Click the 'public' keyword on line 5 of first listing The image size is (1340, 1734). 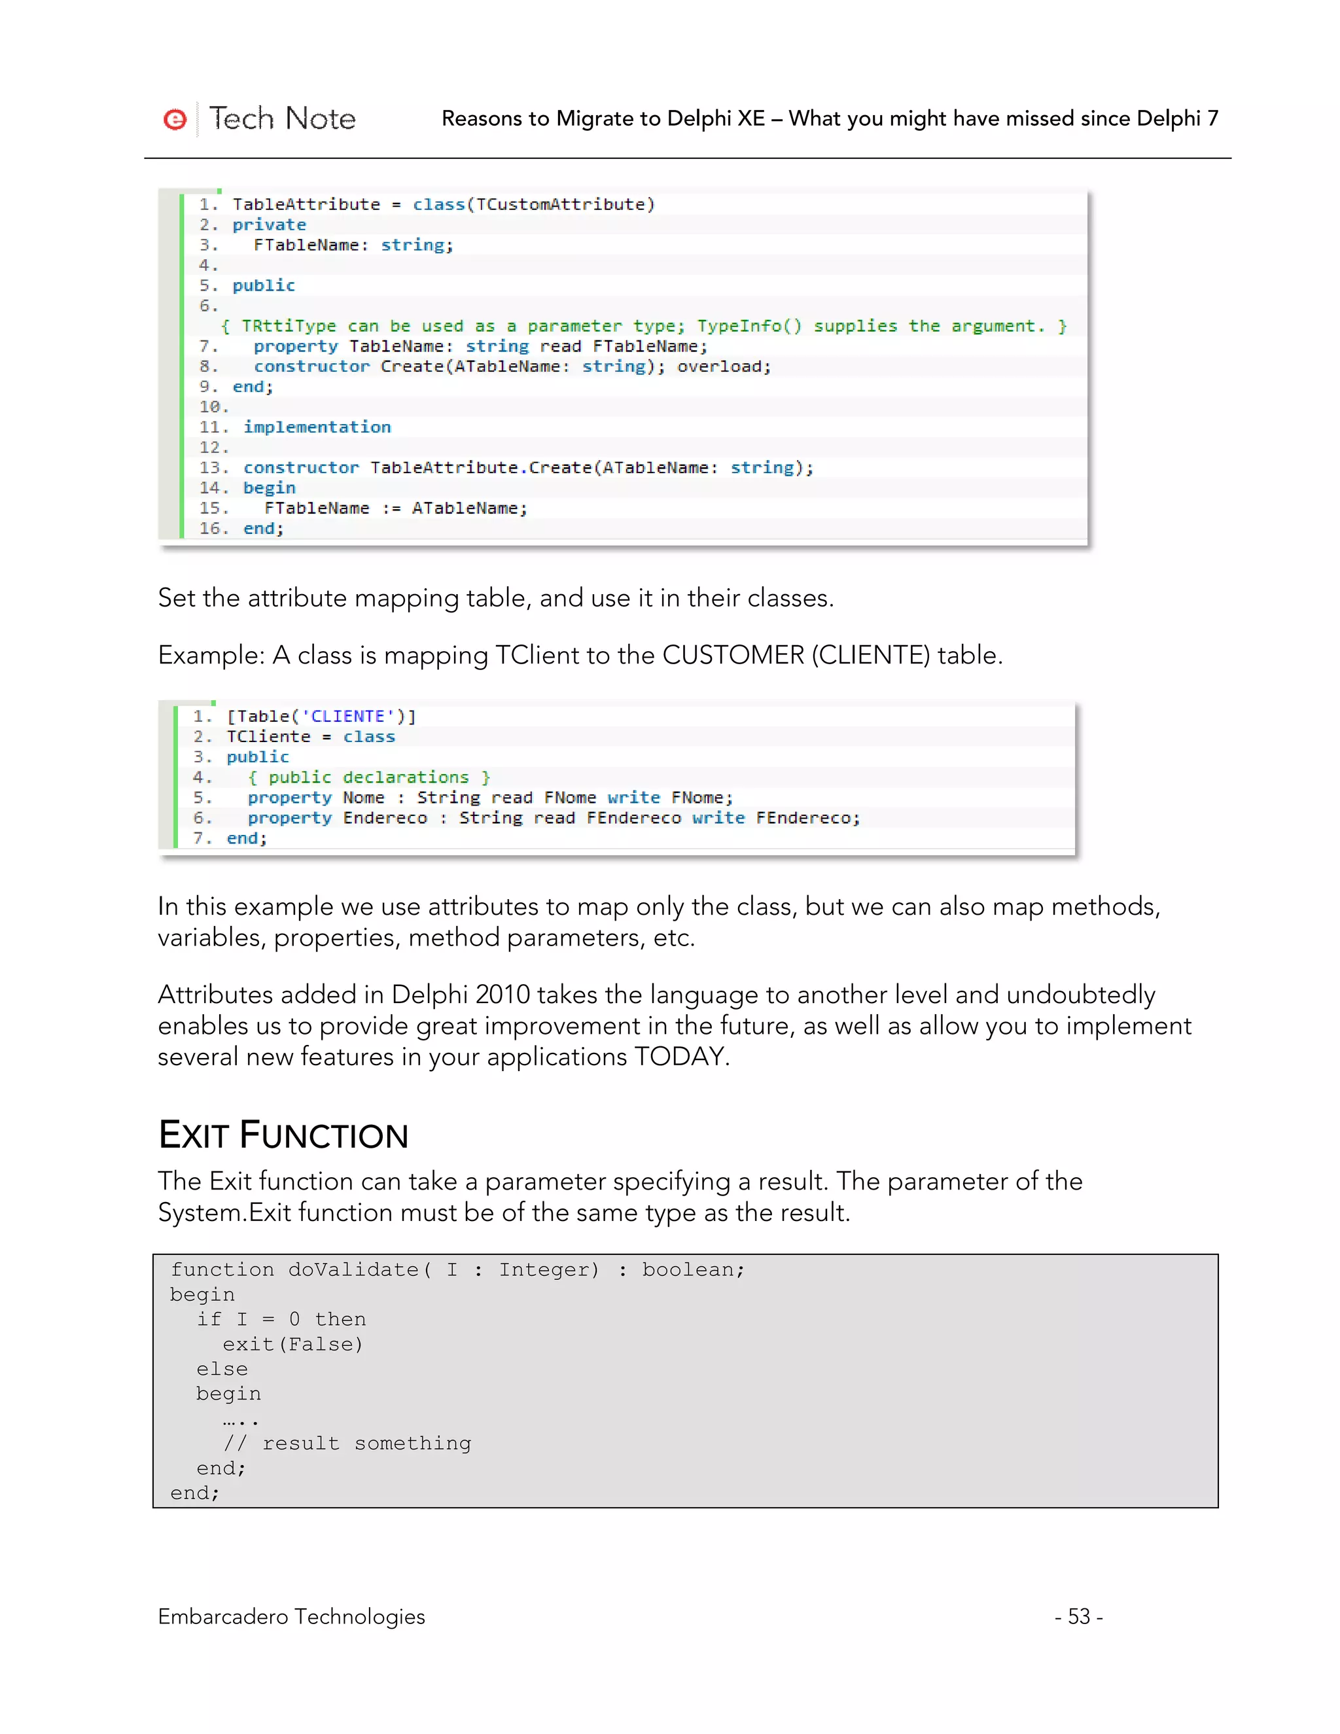coord(264,286)
